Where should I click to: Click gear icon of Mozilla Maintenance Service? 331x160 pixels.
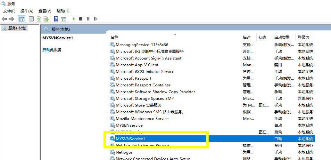[x=112, y=118]
